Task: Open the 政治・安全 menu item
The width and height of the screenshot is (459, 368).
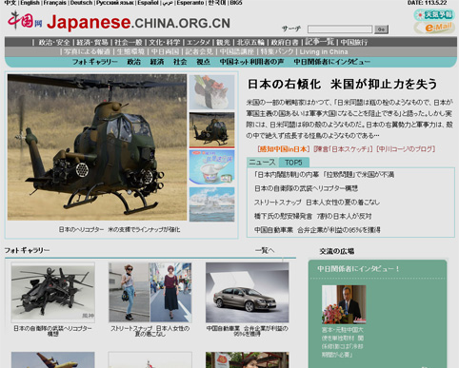Action: pos(54,42)
